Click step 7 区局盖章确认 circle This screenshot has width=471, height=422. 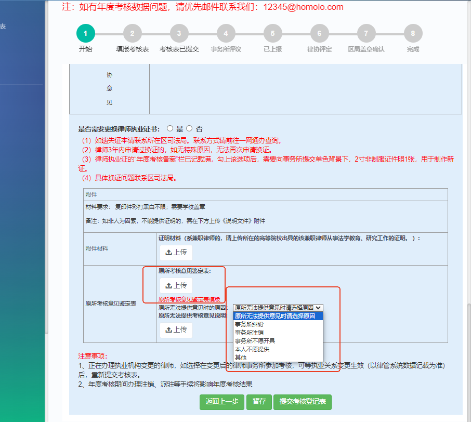(x=366, y=34)
